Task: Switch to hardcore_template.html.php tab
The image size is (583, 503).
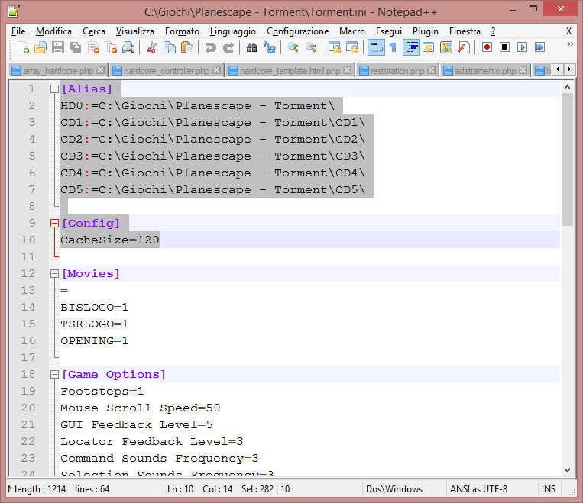Action: (290, 70)
